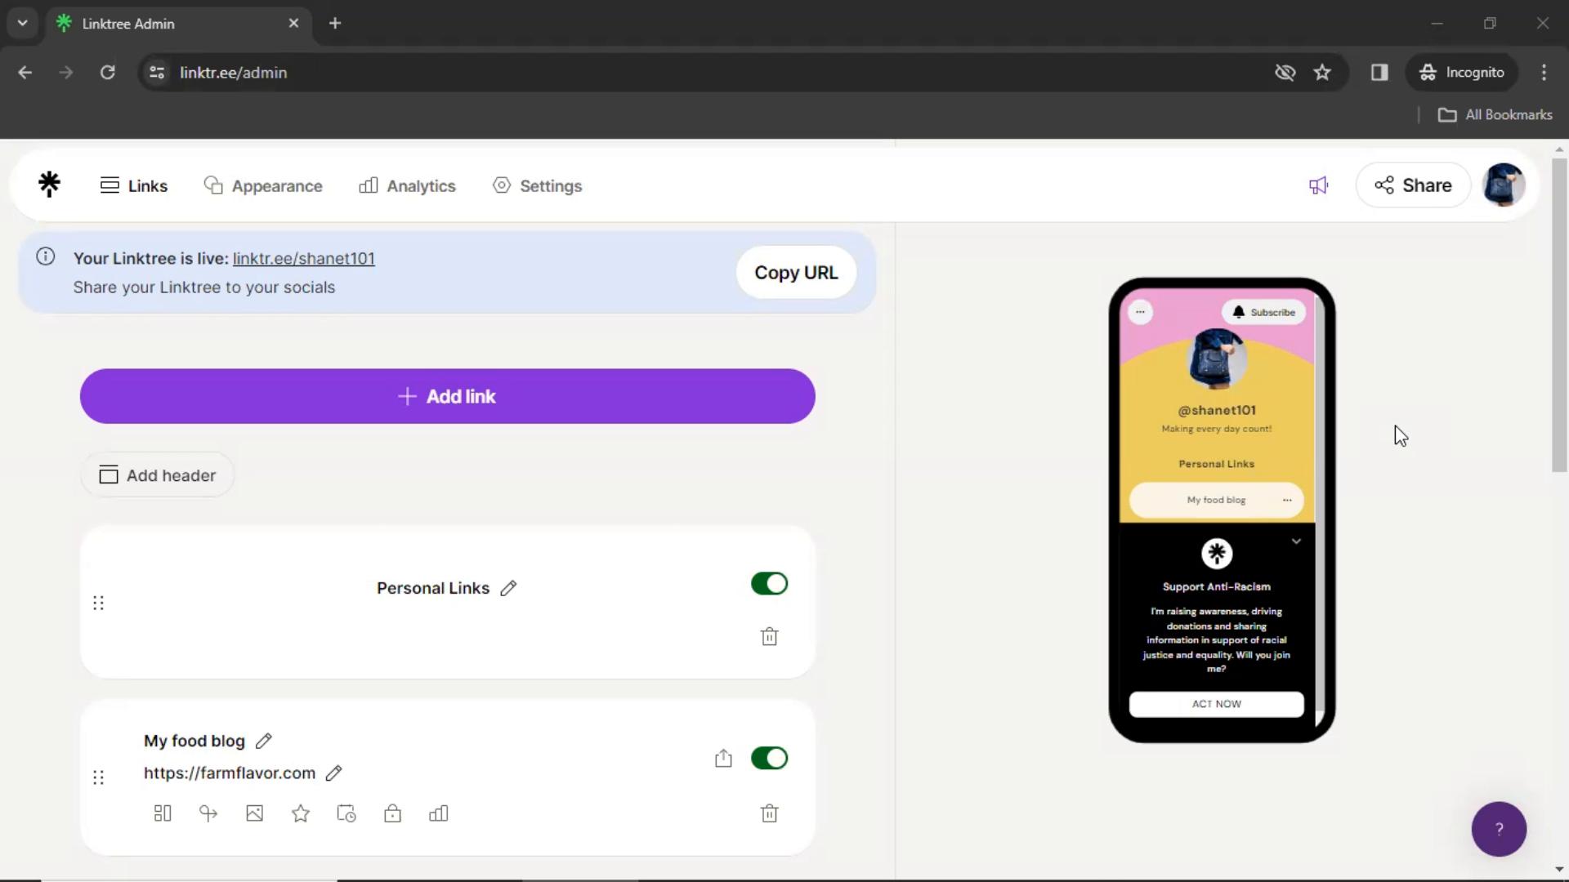Viewport: 1569px width, 882px height.
Task: Click the lock/gate icon on food blog
Action: point(392,813)
